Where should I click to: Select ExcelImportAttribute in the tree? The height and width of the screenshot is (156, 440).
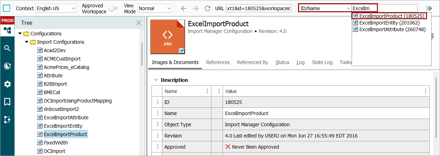tap(66, 118)
